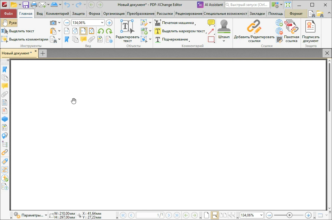Toggle continuous page layout in status bar

215,215
